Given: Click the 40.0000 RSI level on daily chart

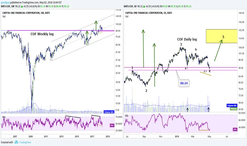Looking at the screenshot, I should tap(242, 127).
